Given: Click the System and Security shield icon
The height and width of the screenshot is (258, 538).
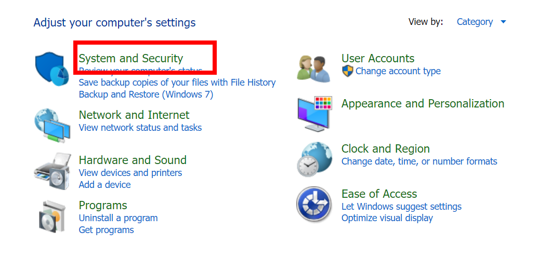Looking at the screenshot, I should pos(52,71).
